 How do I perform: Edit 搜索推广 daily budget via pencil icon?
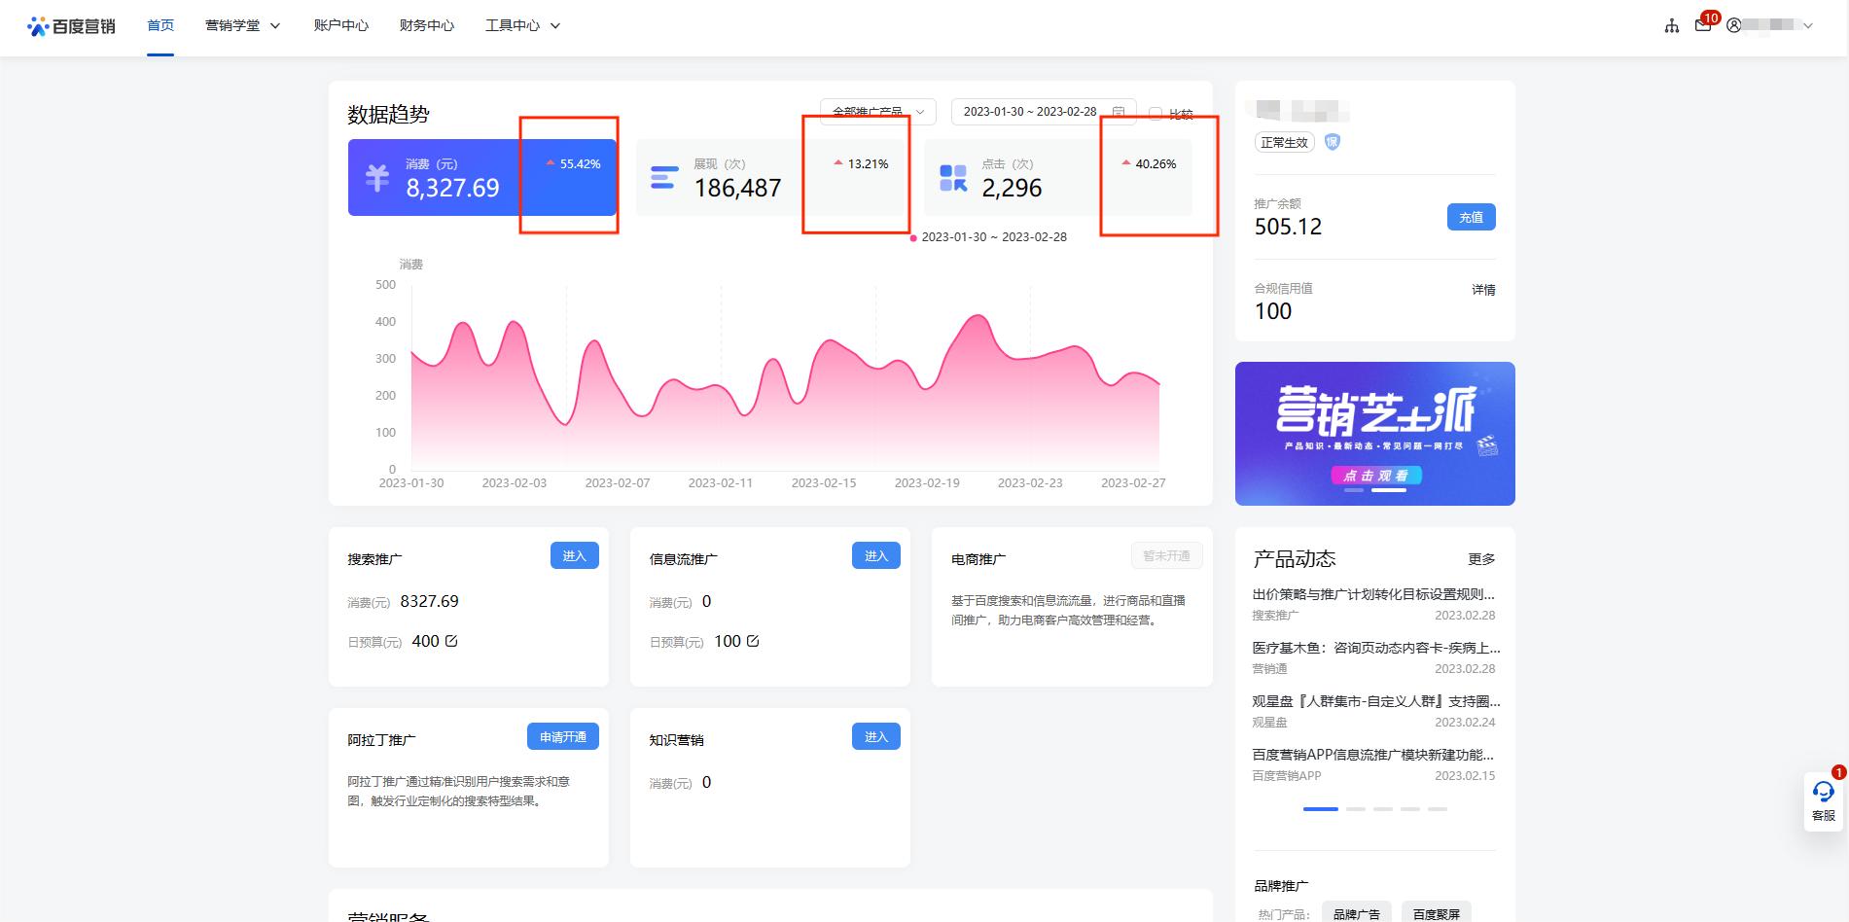pyautogui.click(x=451, y=640)
